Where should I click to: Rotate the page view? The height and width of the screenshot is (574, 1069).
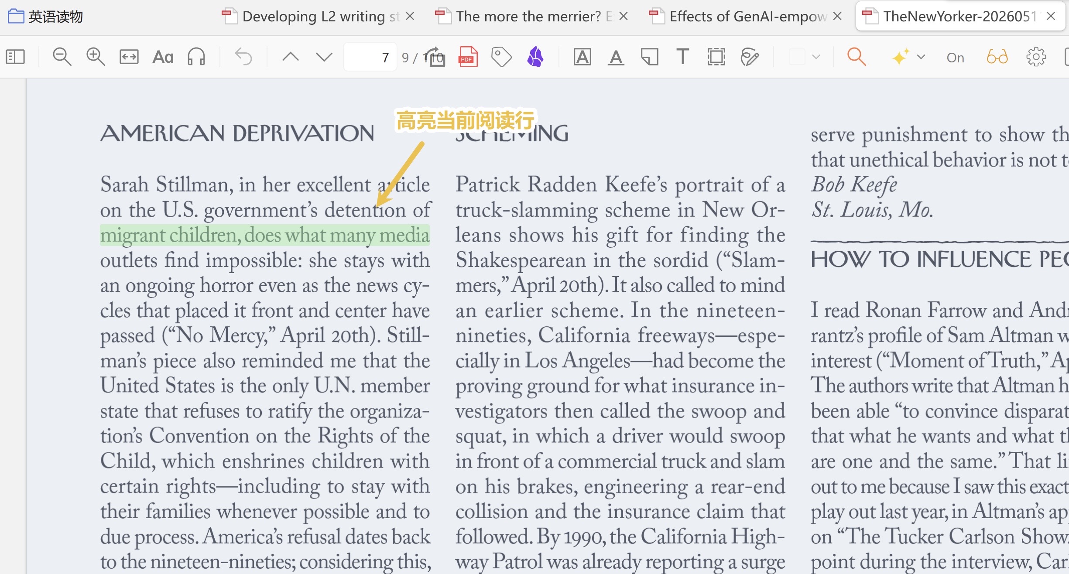point(436,57)
